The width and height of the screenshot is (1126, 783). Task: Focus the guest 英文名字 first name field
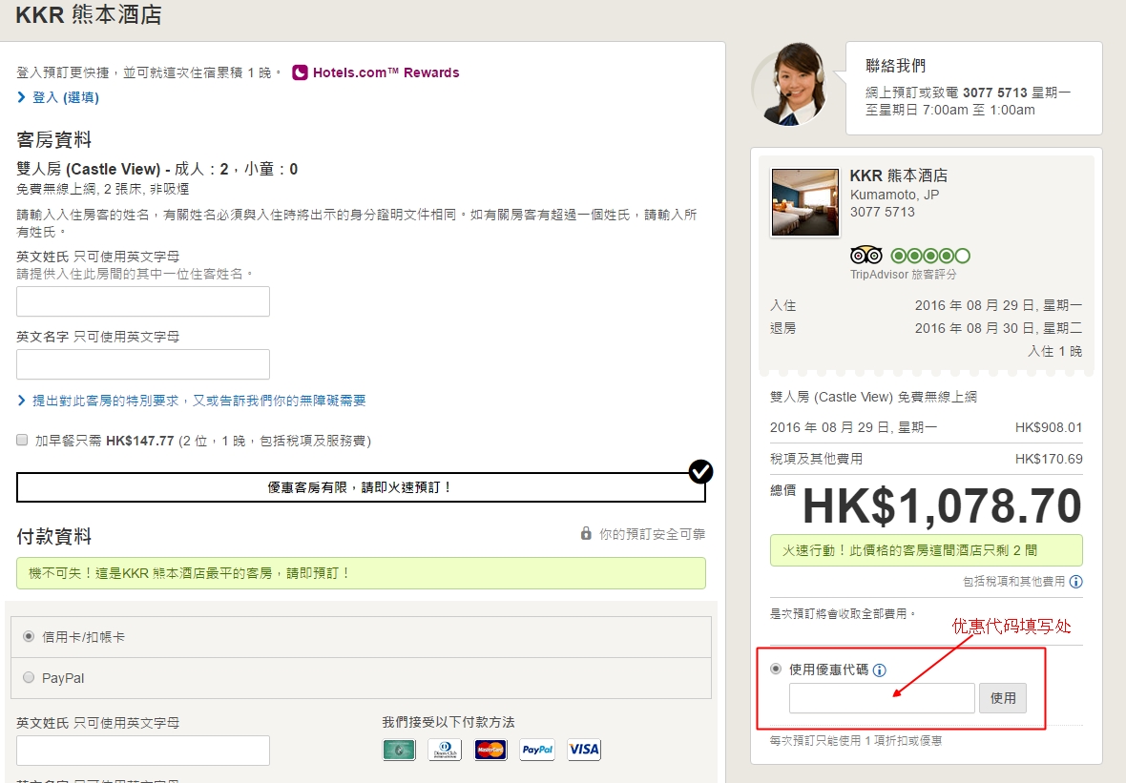point(143,364)
